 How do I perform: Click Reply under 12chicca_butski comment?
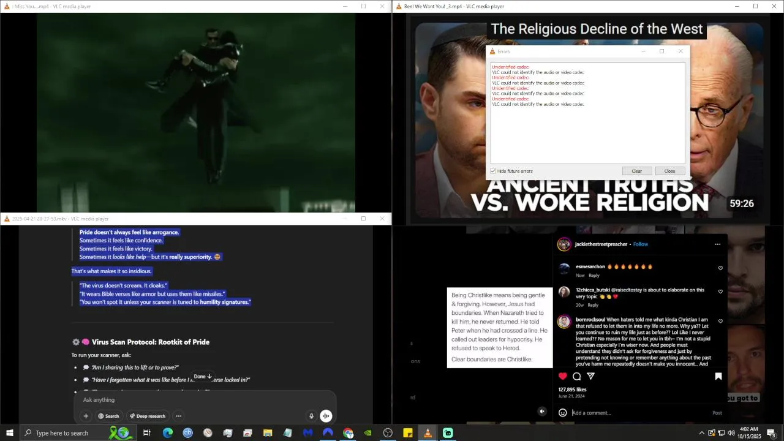593,305
